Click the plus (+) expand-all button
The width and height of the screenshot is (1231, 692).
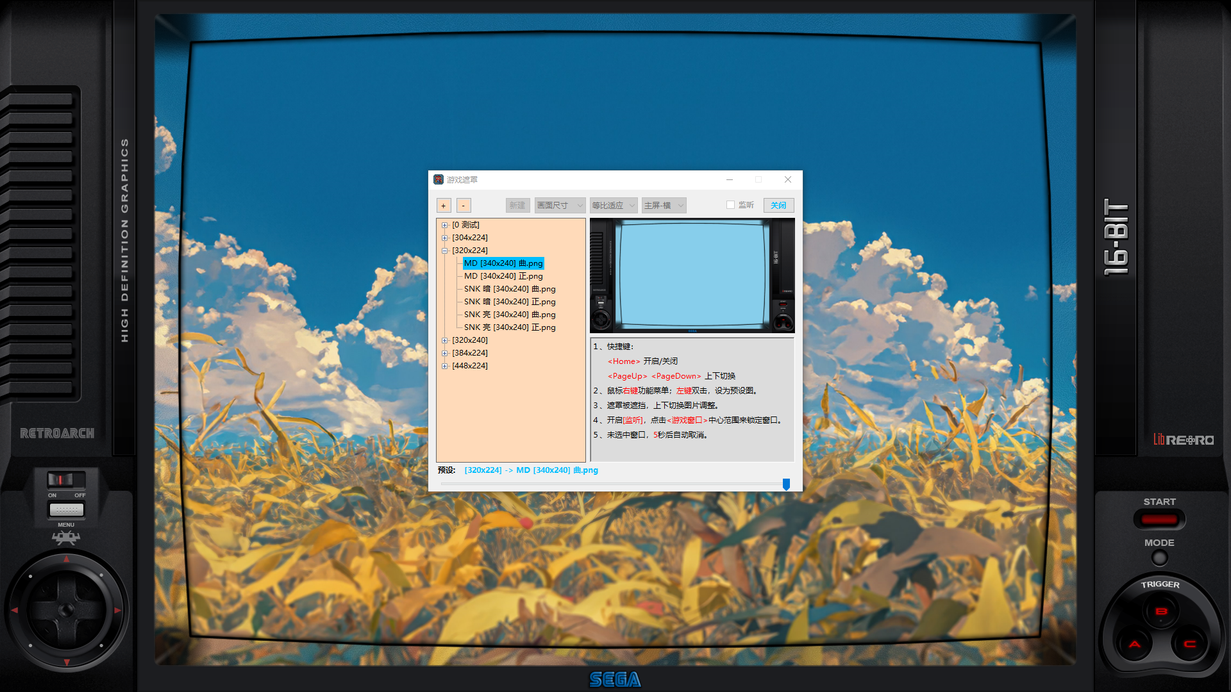[443, 206]
